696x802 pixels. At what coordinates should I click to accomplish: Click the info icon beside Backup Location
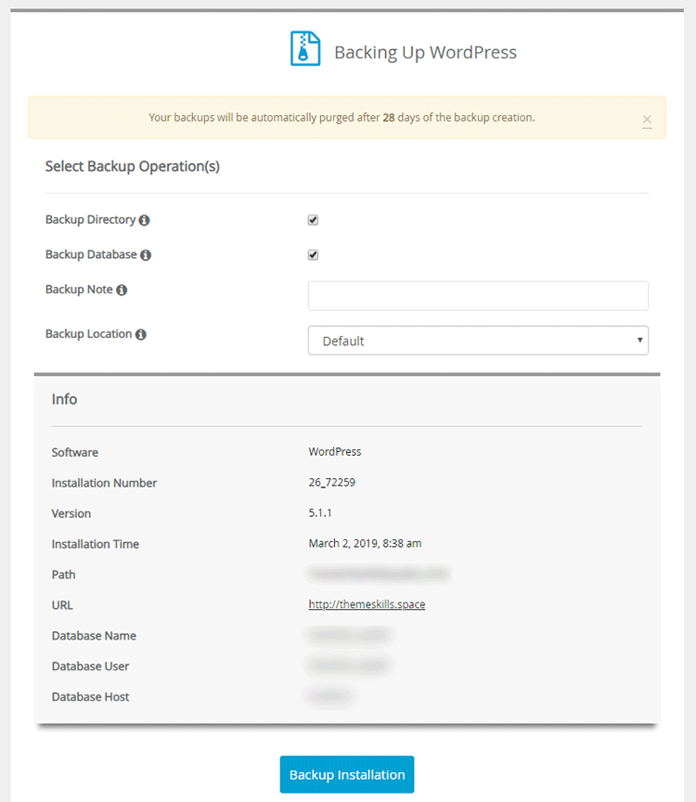[141, 334]
